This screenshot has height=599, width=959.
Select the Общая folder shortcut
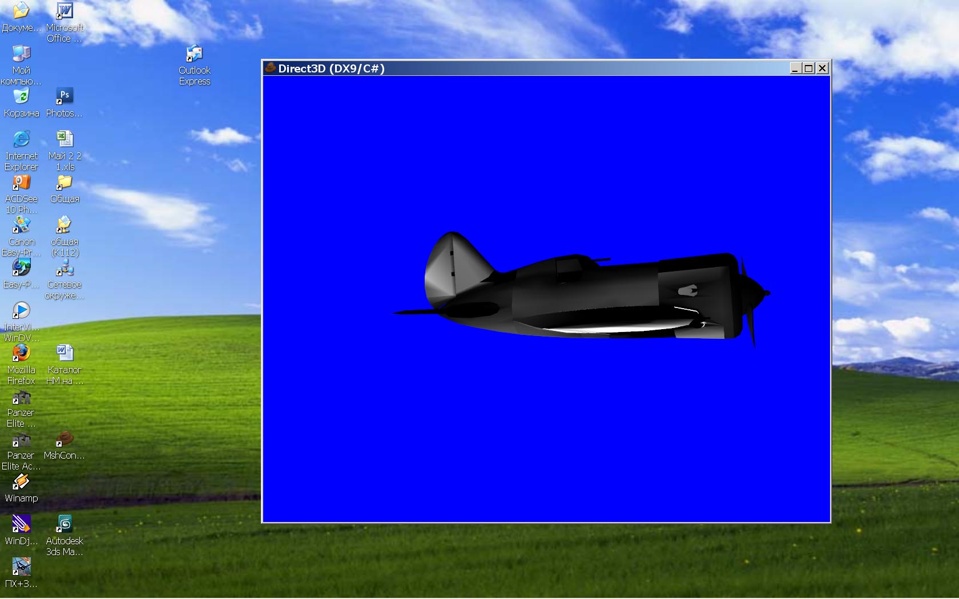65,188
